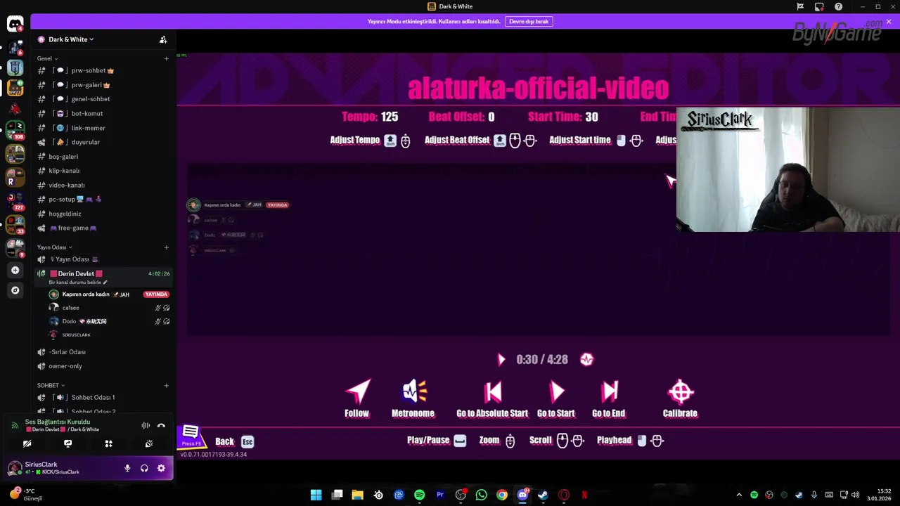Add a channel to Yayın Odası category
The height and width of the screenshot is (506, 900).
pos(167,247)
